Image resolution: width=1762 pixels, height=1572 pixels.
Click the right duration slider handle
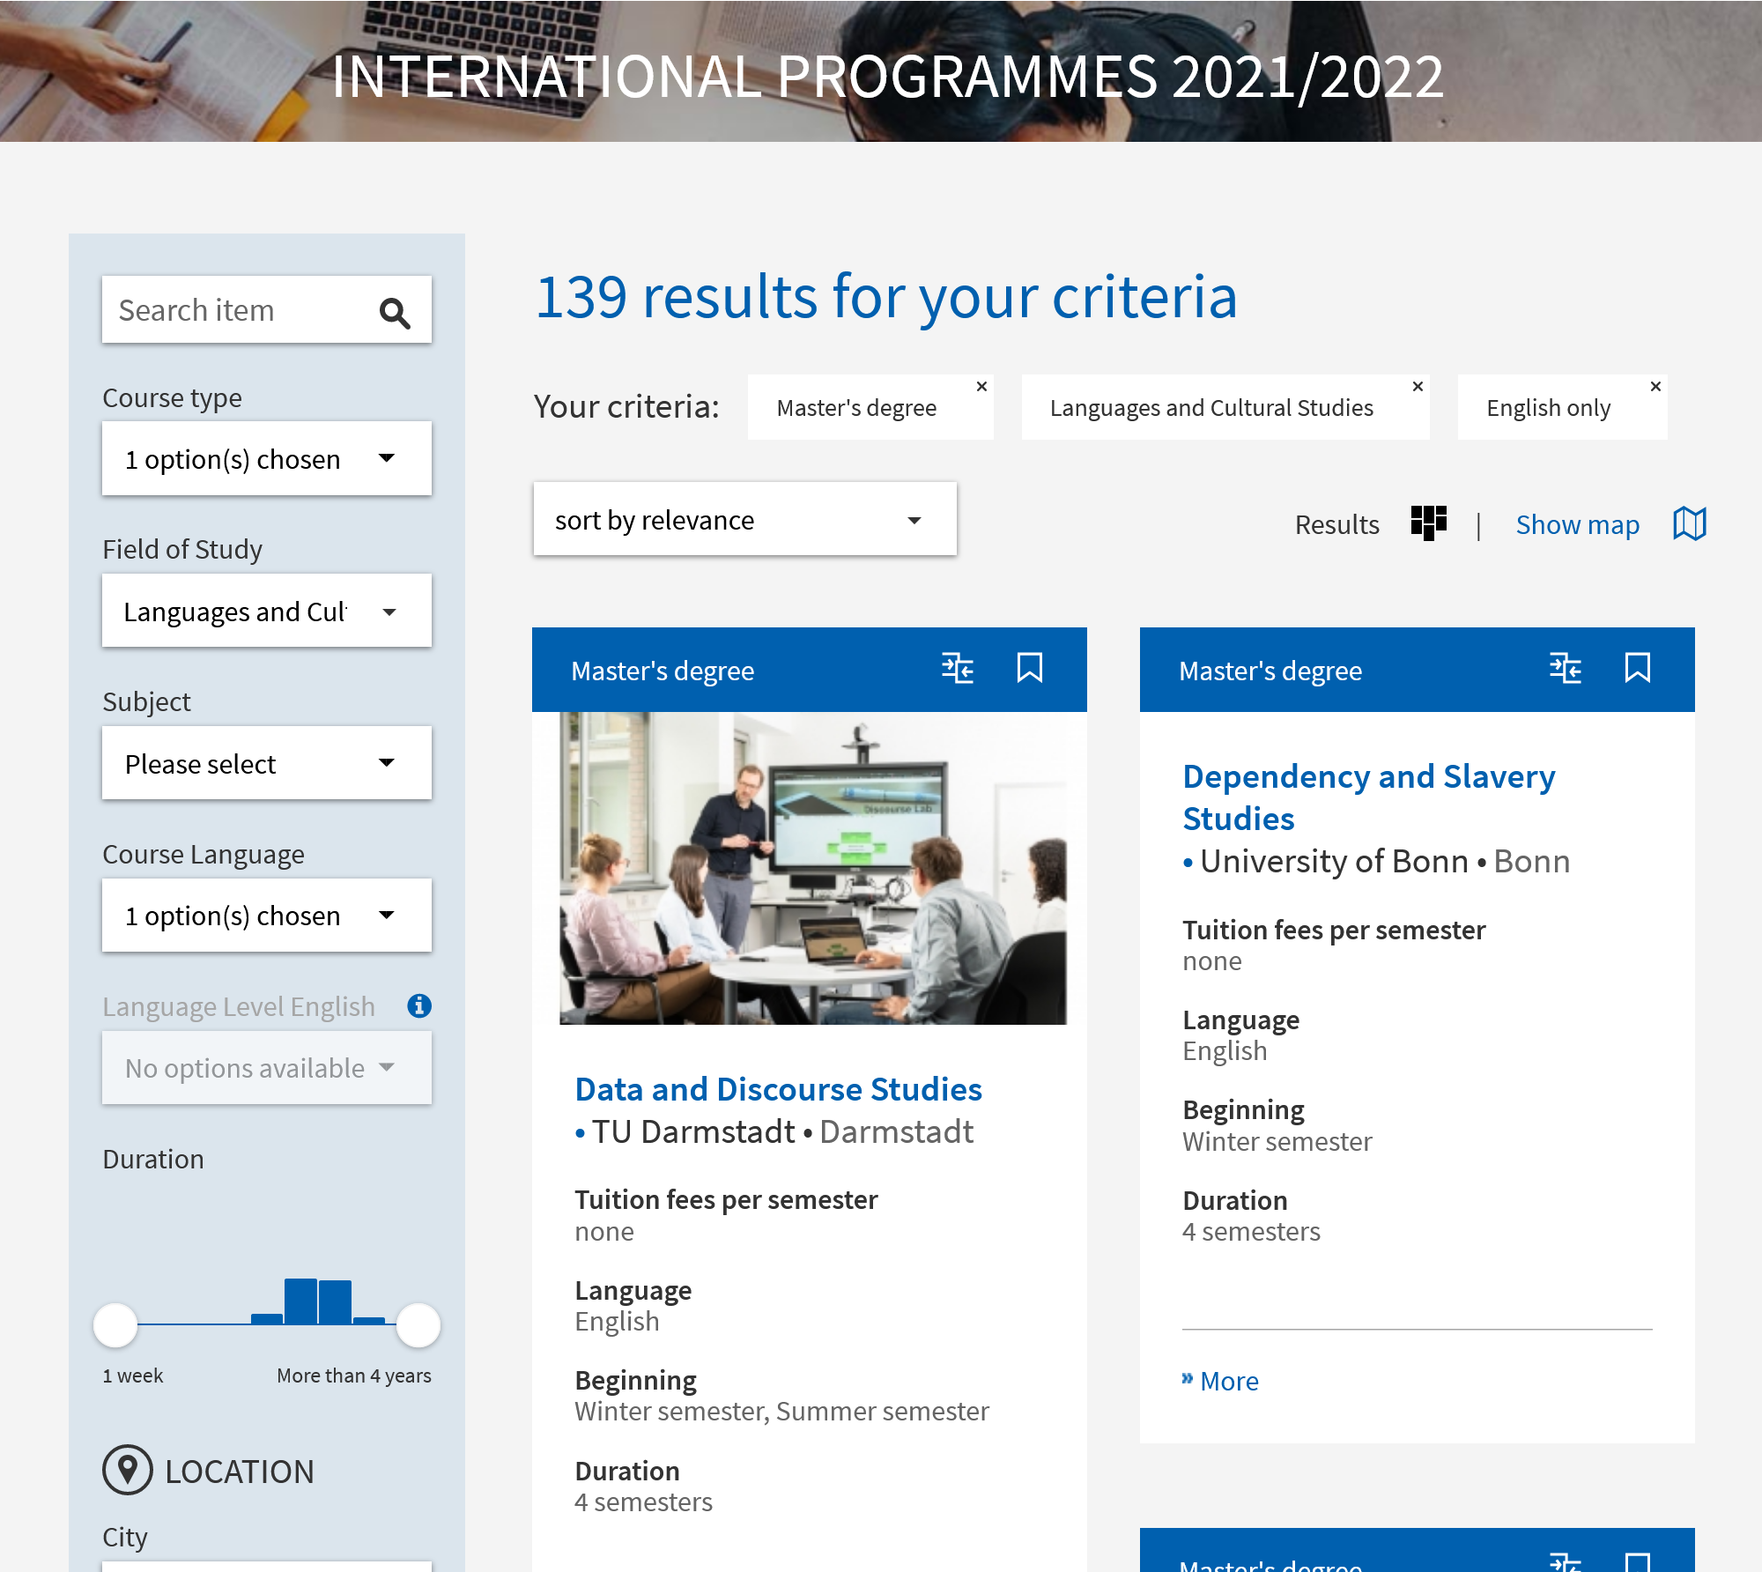pyautogui.click(x=418, y=1325)
